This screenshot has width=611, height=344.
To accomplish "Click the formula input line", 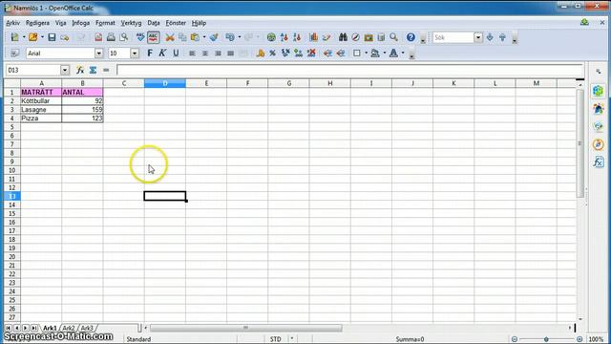I will (349, 70).
